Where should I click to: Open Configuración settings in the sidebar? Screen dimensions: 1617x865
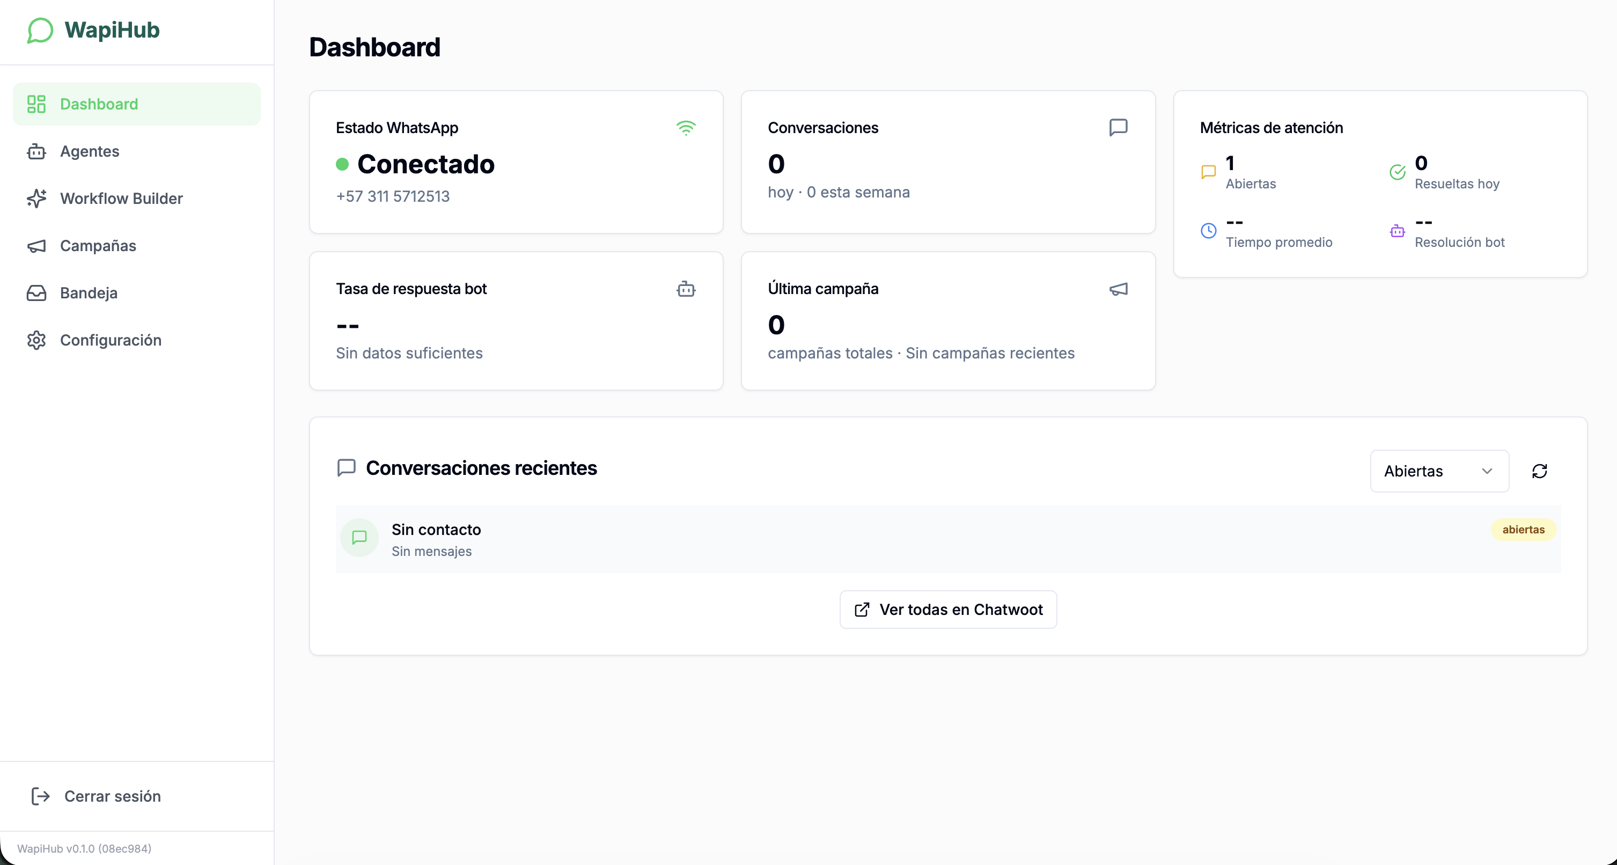click(137, 340)
